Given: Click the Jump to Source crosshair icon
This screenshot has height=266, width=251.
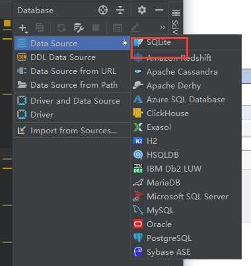Looking at the screenshot, I should (x=103, y=10).
